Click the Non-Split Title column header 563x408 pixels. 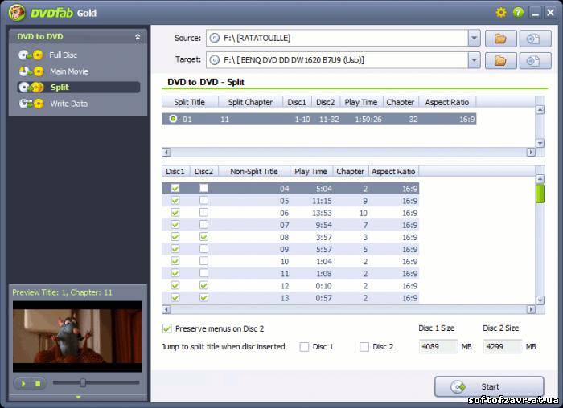[x=254, y=171]
